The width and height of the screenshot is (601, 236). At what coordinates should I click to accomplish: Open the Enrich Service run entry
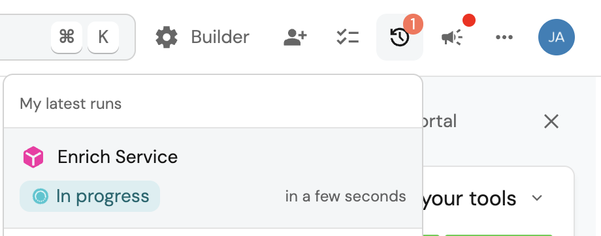pyautogui.click(x=213, y=178)
